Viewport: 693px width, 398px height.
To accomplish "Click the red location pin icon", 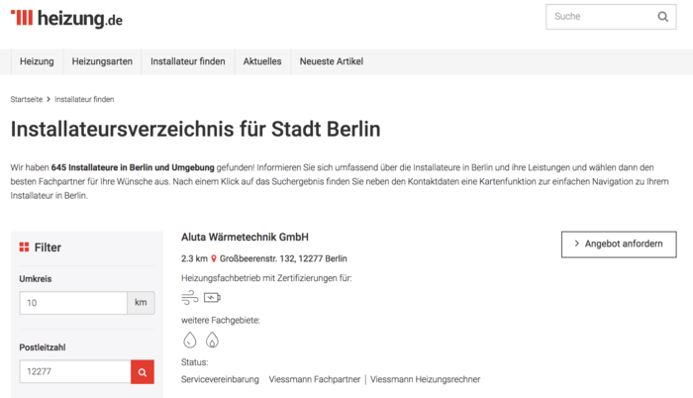I will click(214, 258).
